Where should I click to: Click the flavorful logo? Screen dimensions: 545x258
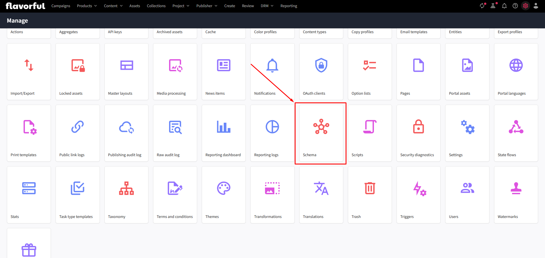25,6
